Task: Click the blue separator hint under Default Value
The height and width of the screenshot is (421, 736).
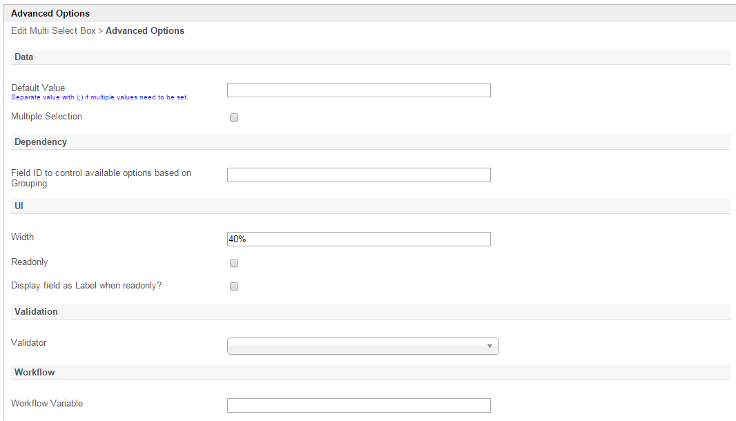Action: click(99, 97)
